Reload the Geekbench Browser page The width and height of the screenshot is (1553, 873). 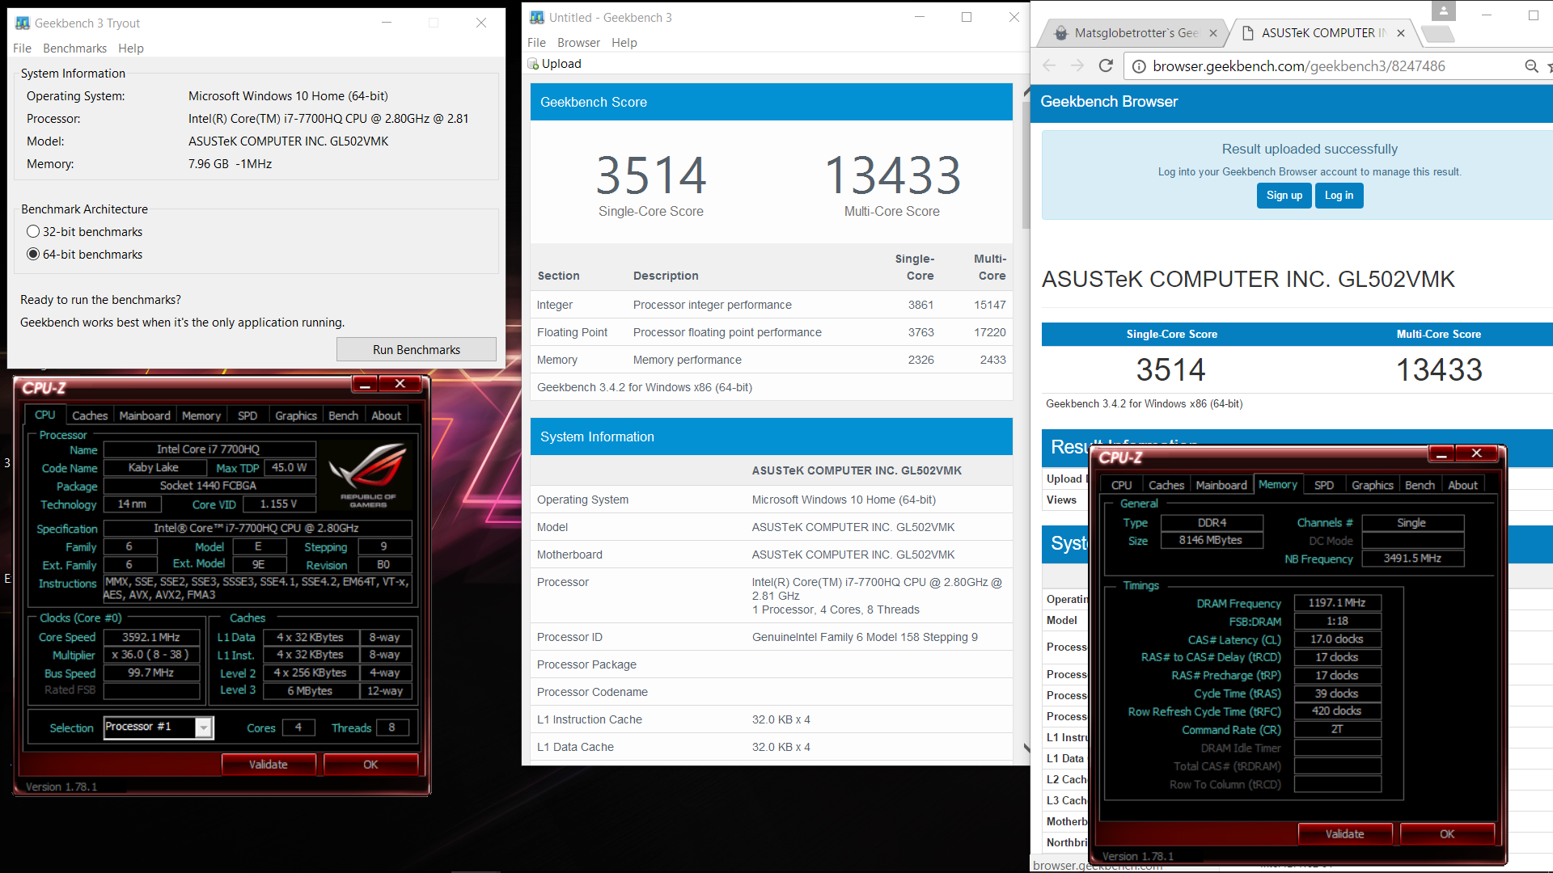pos(1106,66)
